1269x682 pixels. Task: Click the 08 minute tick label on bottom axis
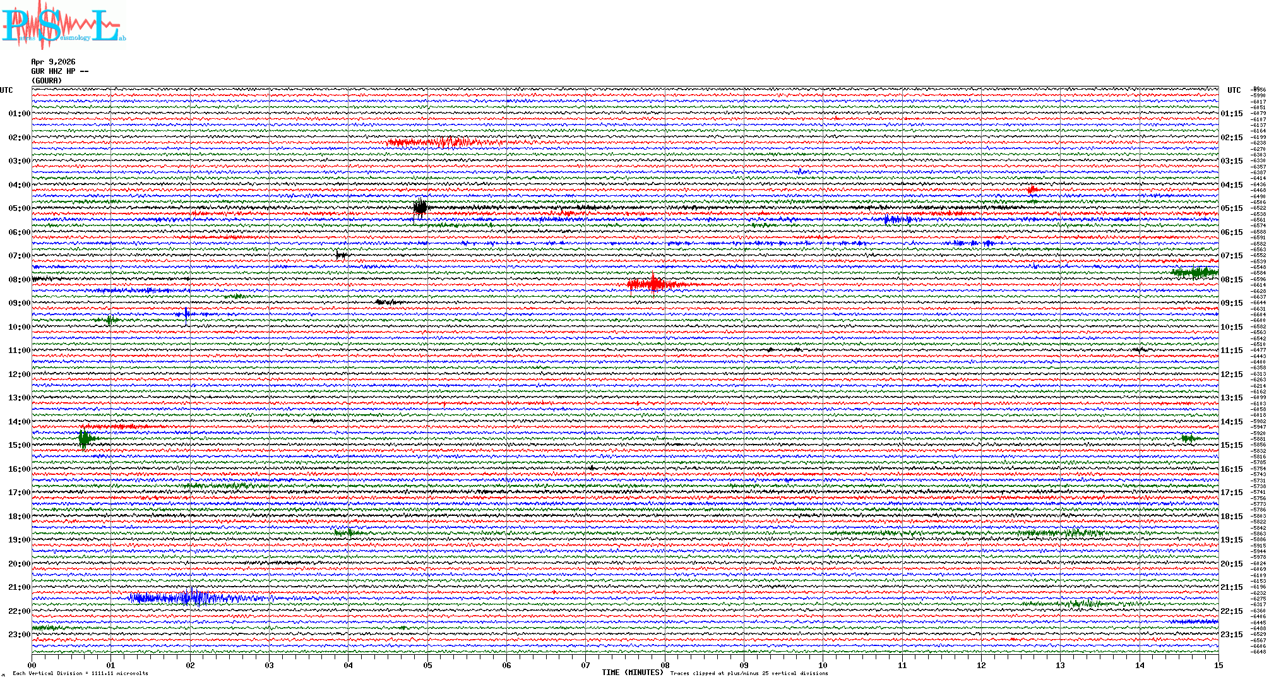click(665, 665)
